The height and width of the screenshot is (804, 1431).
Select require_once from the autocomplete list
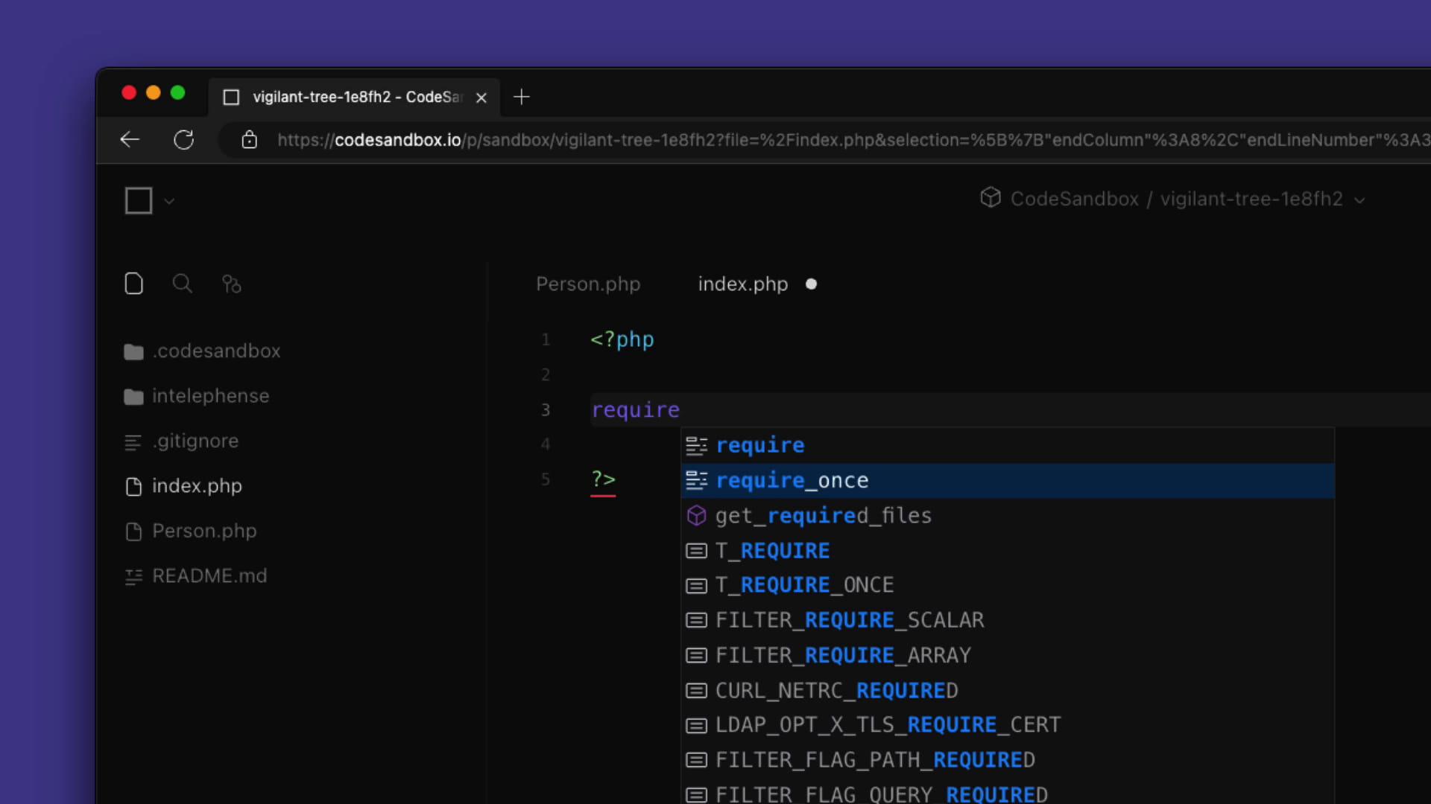pyautogui.click(x=792, y=480)
